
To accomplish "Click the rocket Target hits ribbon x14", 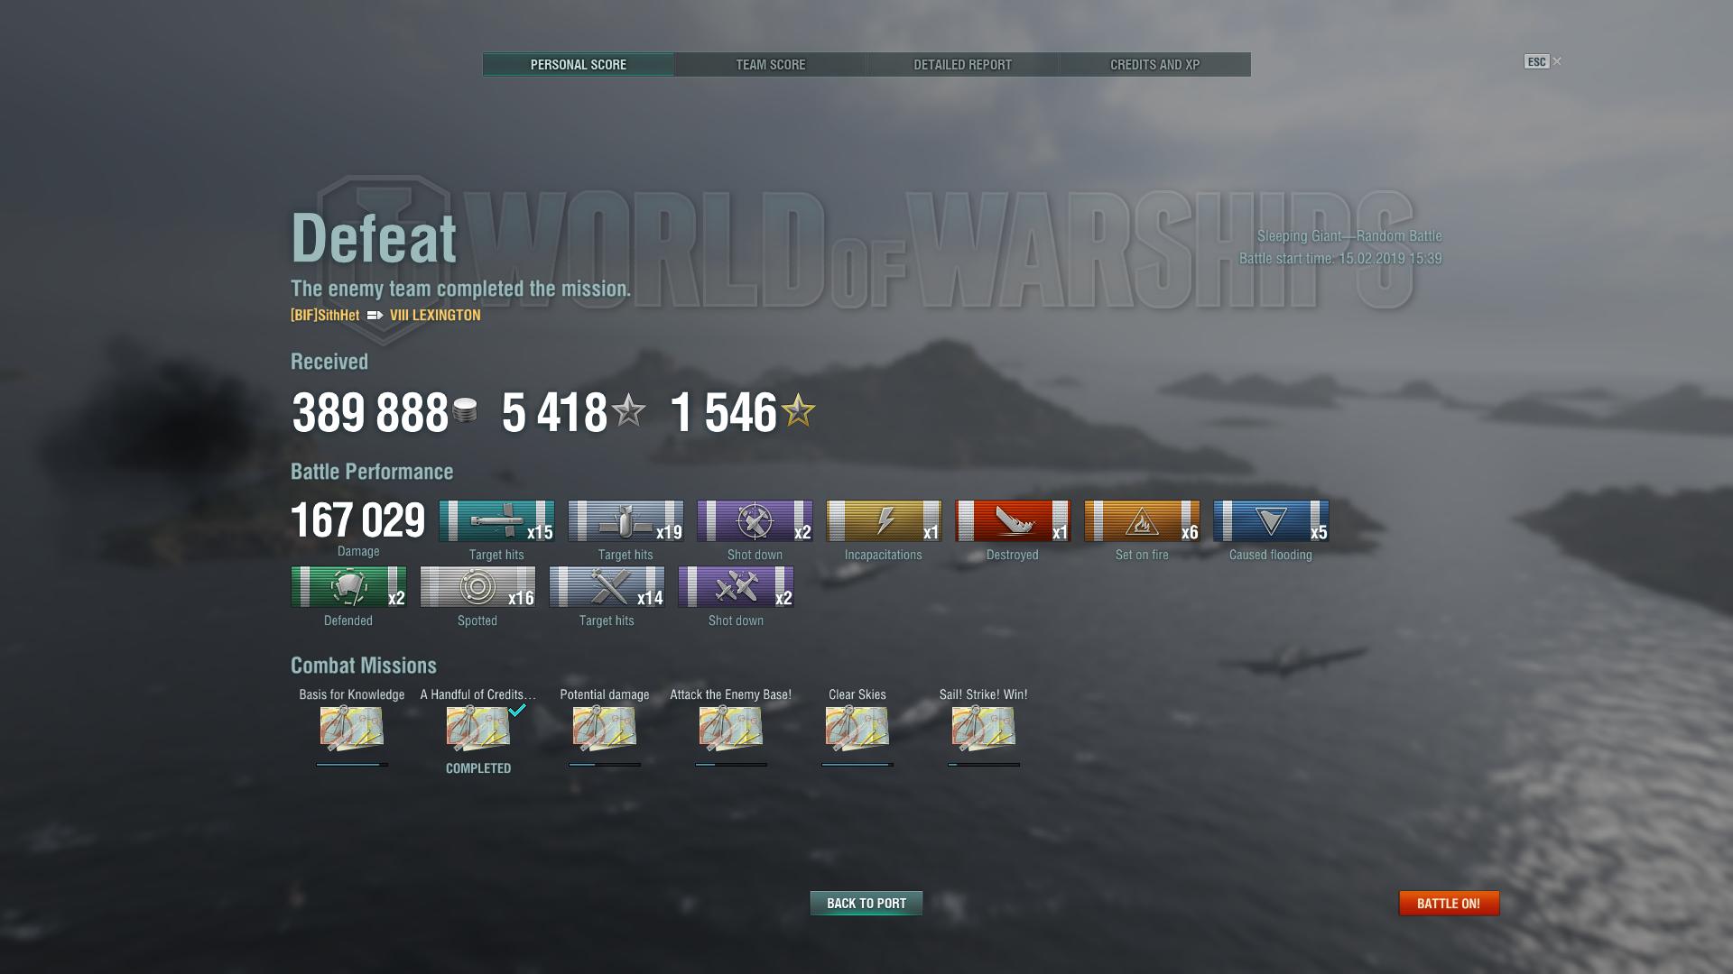I will [607, 587].
